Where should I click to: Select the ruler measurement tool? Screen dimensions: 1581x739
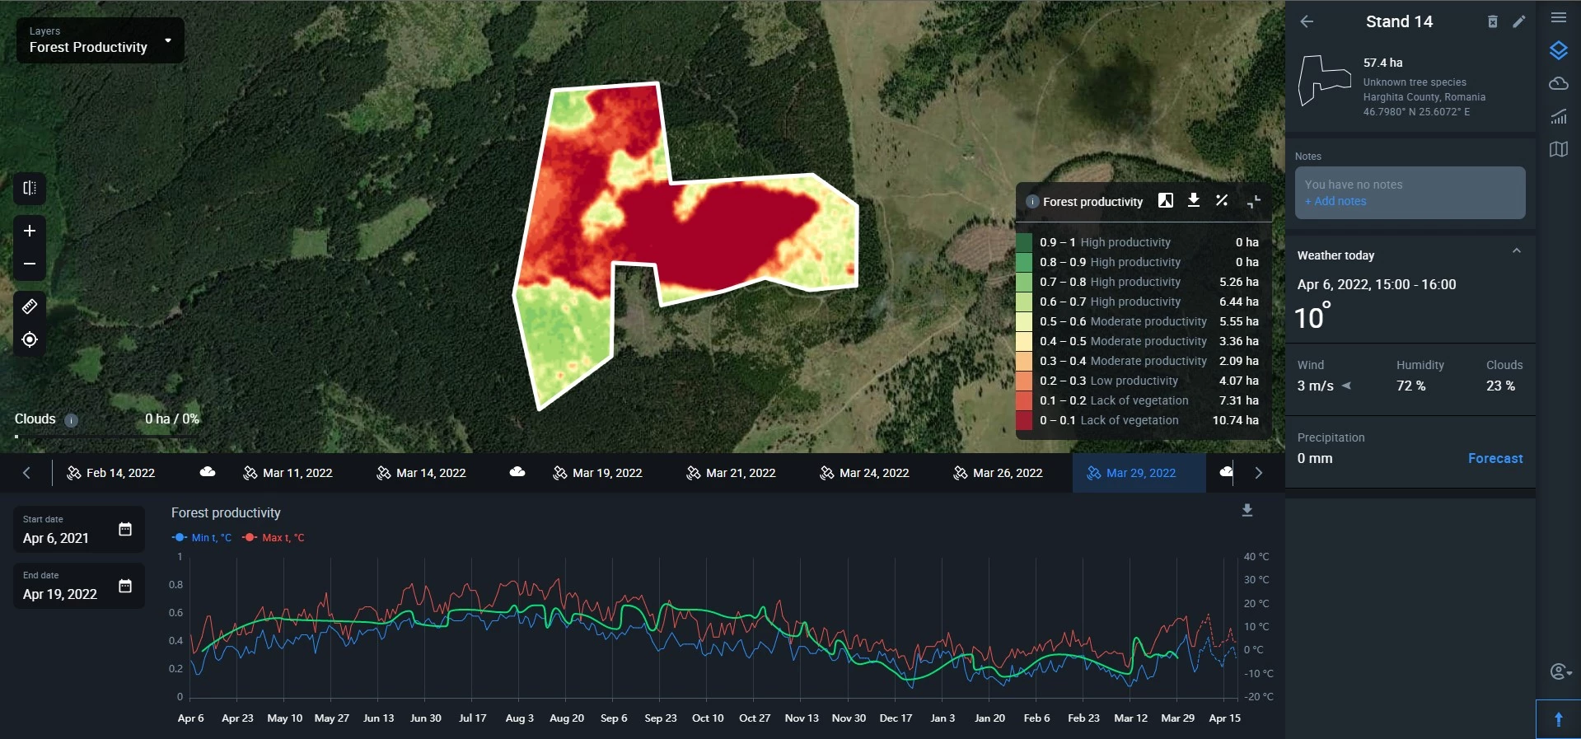coord(30,306)
